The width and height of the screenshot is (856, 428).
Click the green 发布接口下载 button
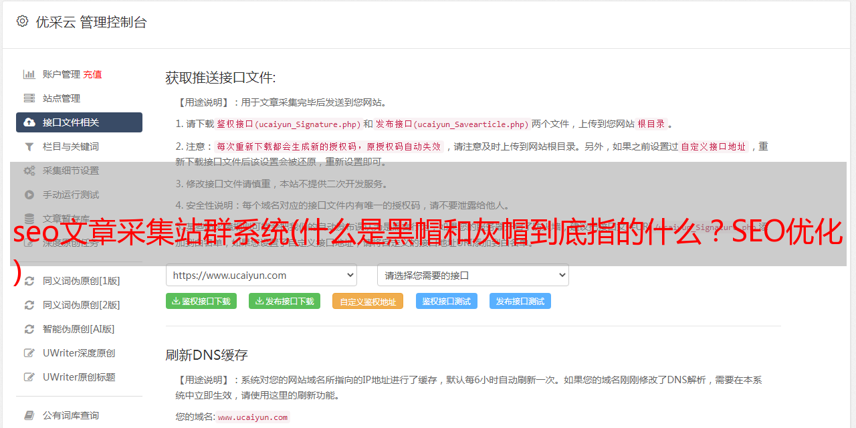[284, 301]
